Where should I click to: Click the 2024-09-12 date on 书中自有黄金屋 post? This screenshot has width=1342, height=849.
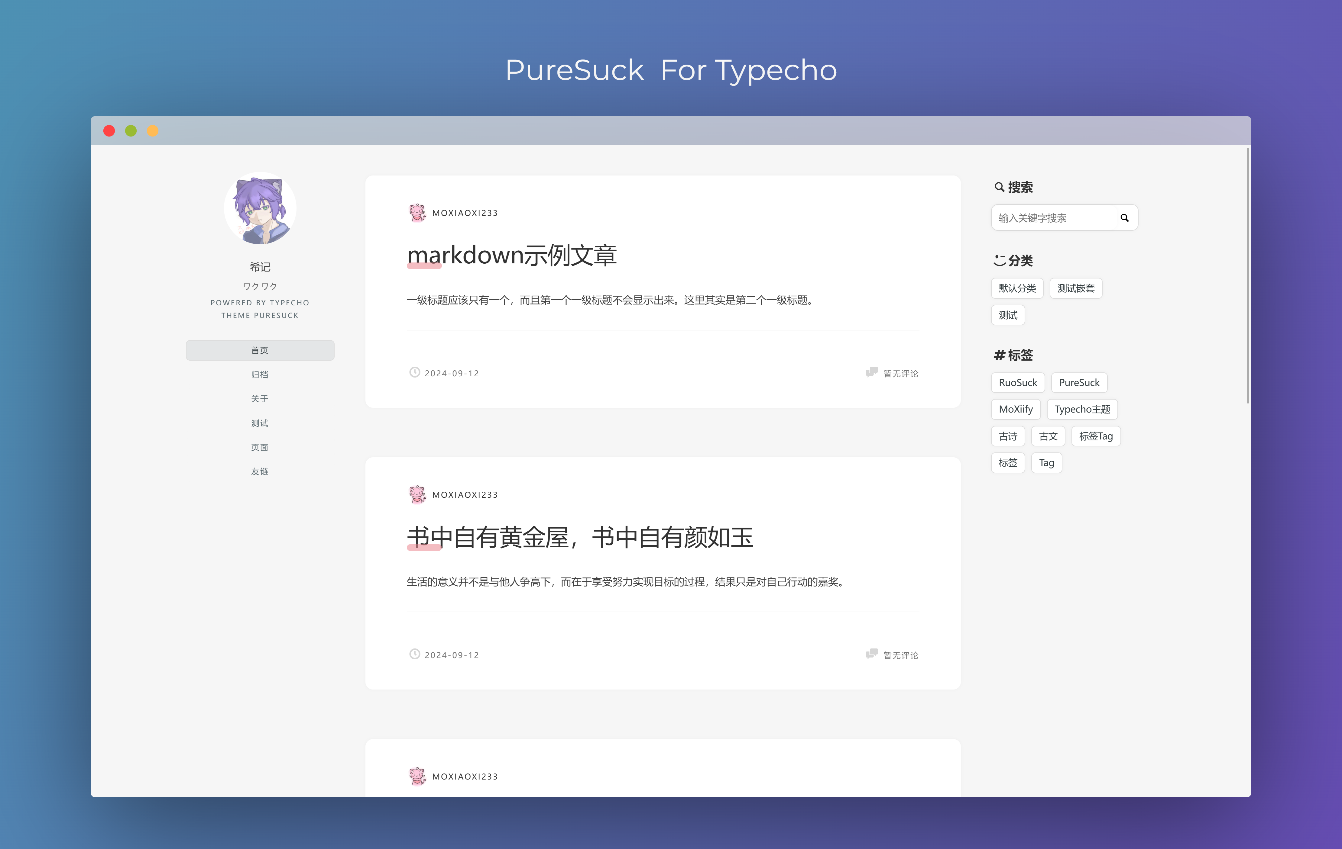[x=452, y=655]
